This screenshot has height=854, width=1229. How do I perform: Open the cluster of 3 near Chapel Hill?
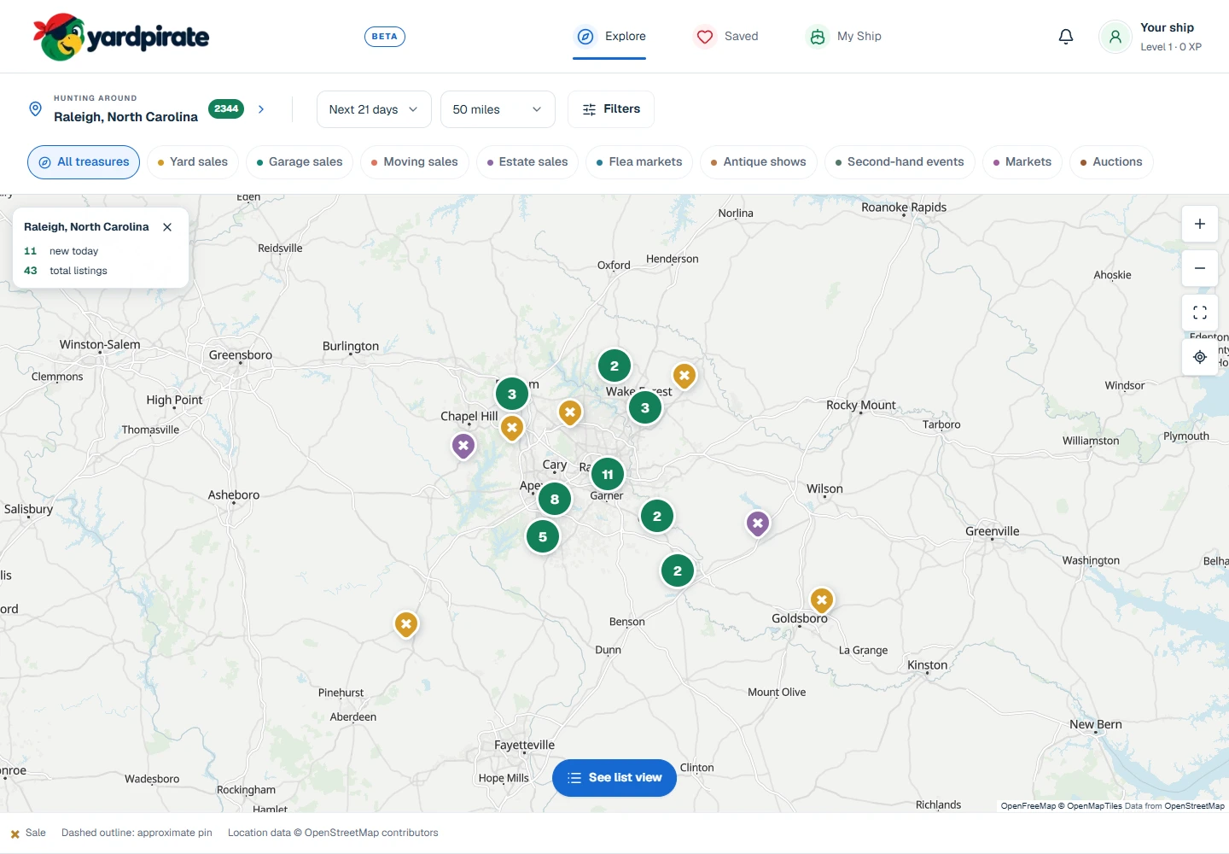[x=512, y=395]
